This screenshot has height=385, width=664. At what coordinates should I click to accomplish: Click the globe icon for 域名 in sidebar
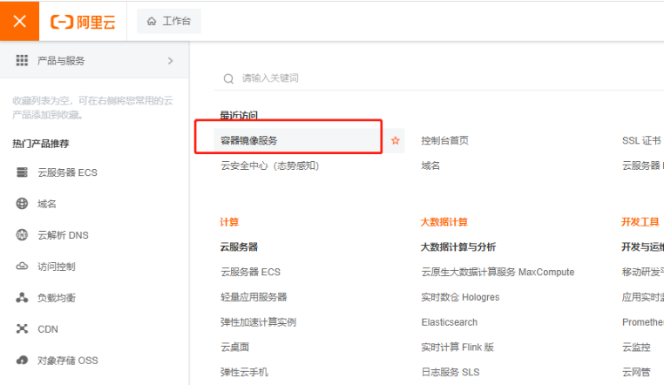coord(22,204)
